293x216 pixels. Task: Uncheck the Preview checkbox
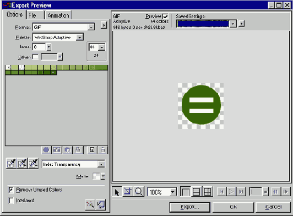pos(165,17)
